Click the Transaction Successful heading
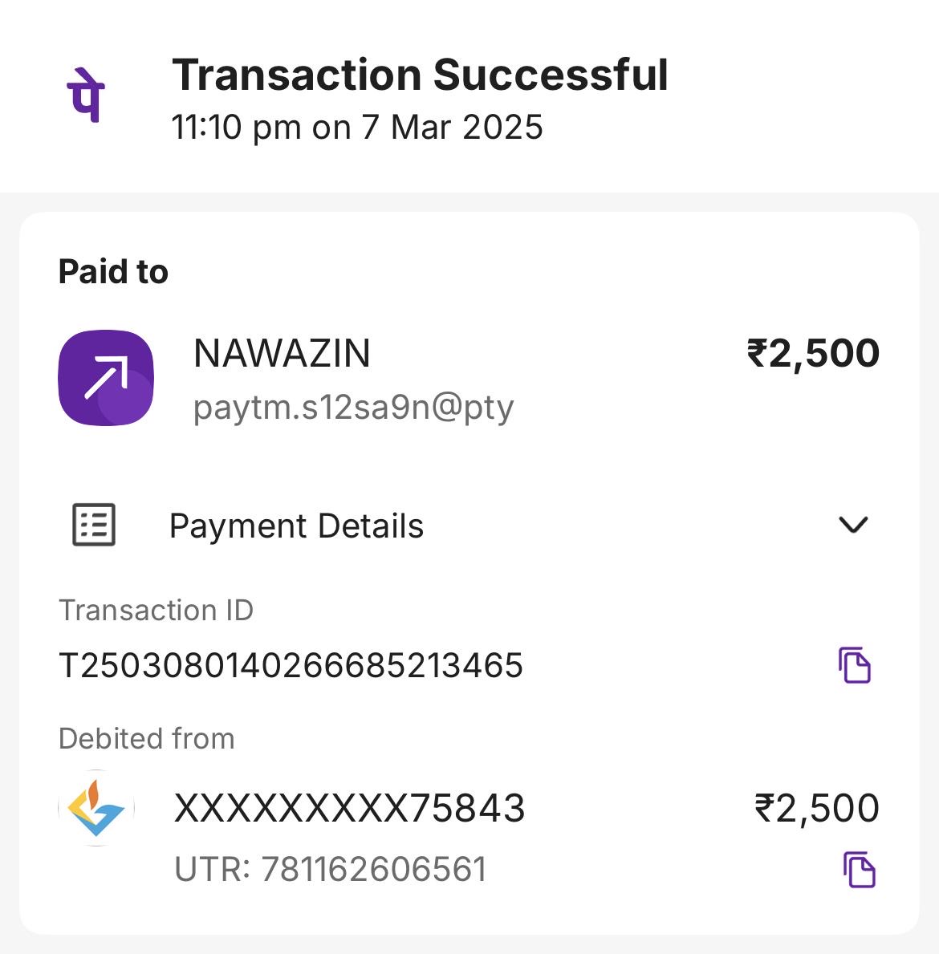 point(420,75)
